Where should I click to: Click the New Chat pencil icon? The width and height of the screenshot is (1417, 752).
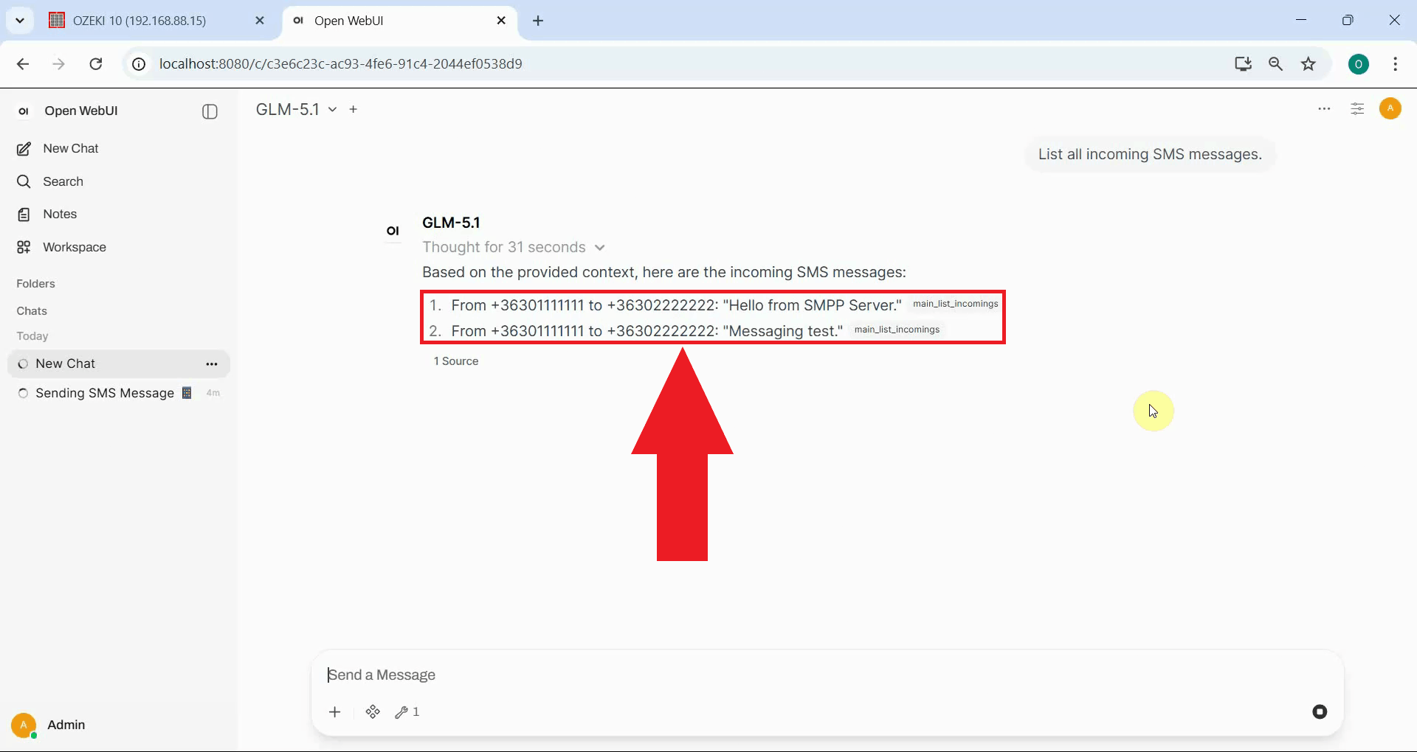tap(24, 149)
